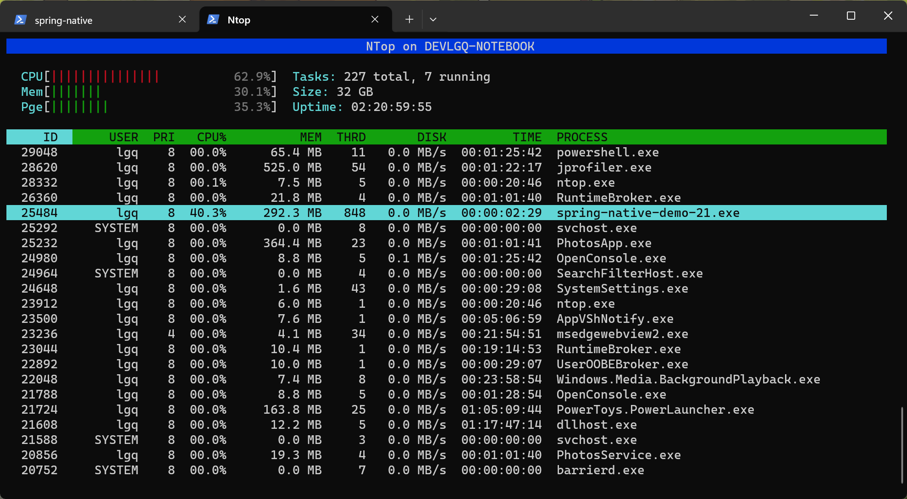This screenshot has width=907, height=499.
Task: Click the Uptime 02:20:59:55 value
Action: tap(392, 107)
